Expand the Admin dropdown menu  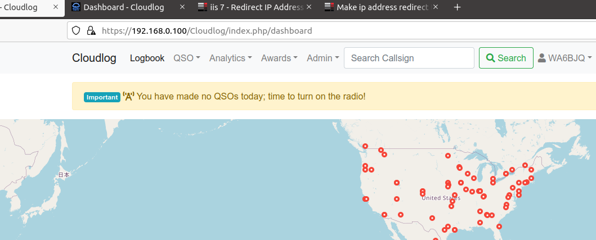(322, 58)
